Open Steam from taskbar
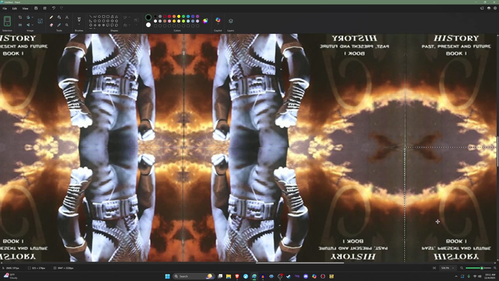The image size is (499, 281). [x=288, y=276]
